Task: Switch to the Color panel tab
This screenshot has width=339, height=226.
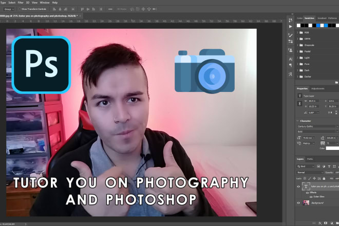Action: [299, 18]
